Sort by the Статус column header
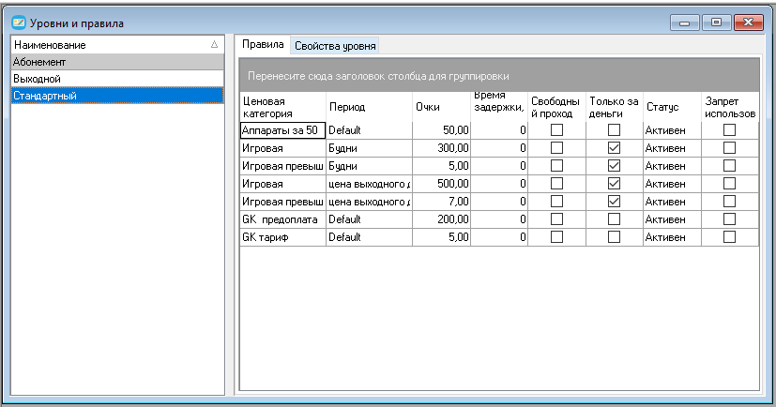Image resolution: width=776 pixels, height=407 pixels. point(672,107)
